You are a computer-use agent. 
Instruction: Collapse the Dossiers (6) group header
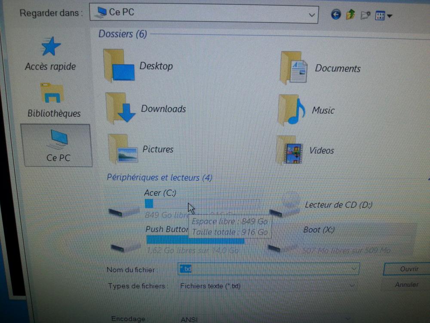123,34
